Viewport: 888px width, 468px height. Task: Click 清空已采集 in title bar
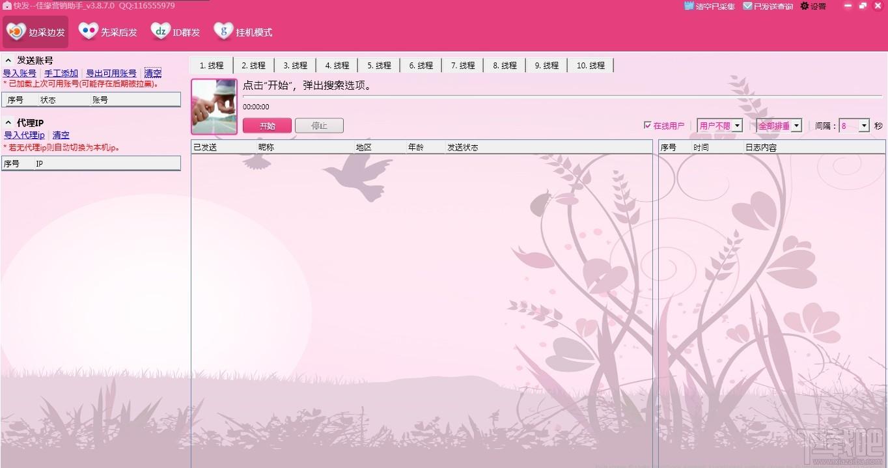pyautogui.click(x=709, y=6)
